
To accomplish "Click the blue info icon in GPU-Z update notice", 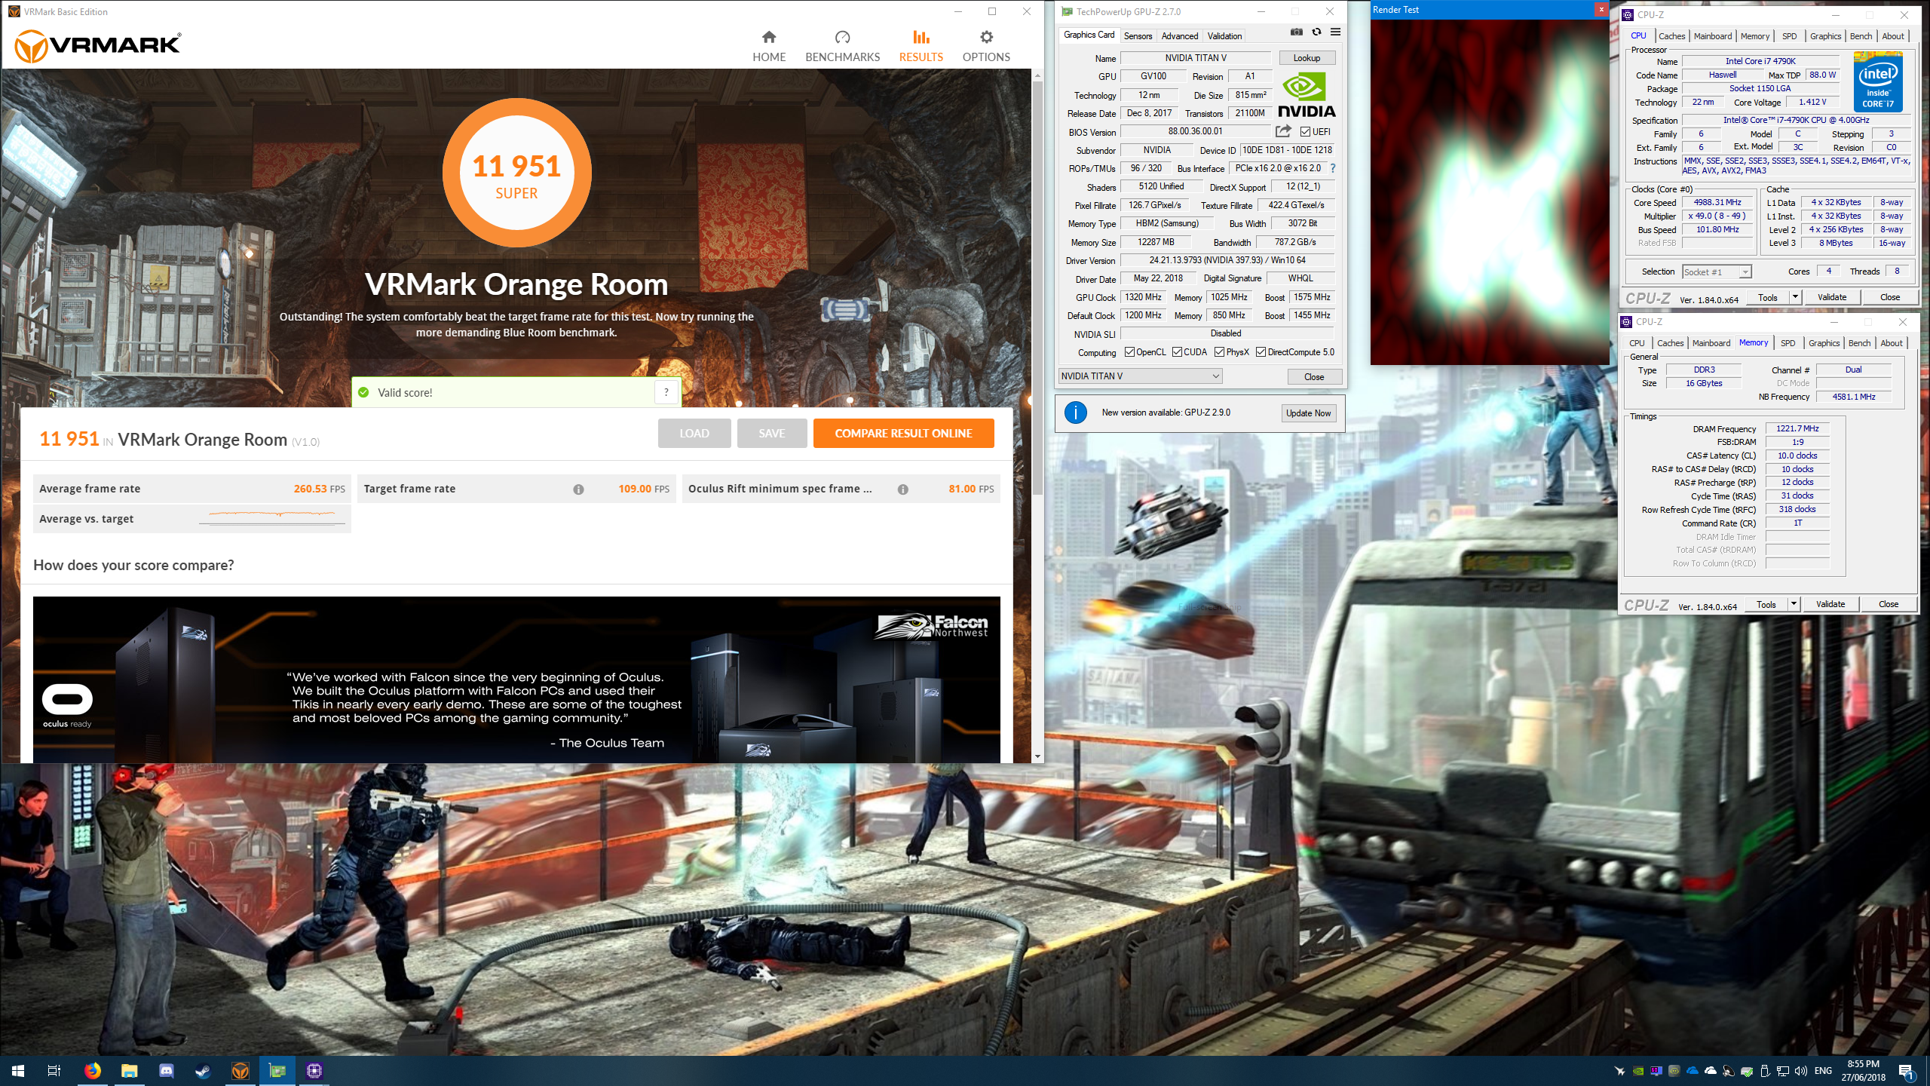I will point(1075,413).
